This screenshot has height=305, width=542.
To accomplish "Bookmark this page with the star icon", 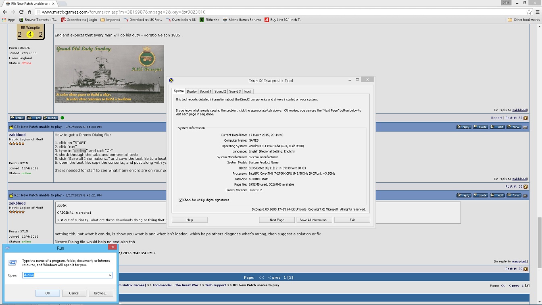I will click(529, 12).
